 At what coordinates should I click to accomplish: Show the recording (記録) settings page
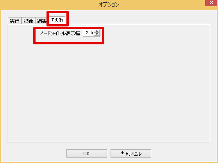(x=28, y=21)
